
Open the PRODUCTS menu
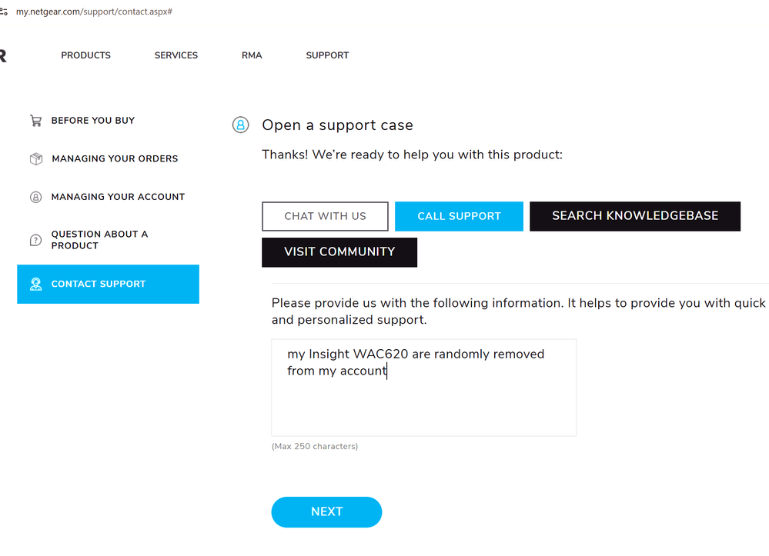click(85, 55)
